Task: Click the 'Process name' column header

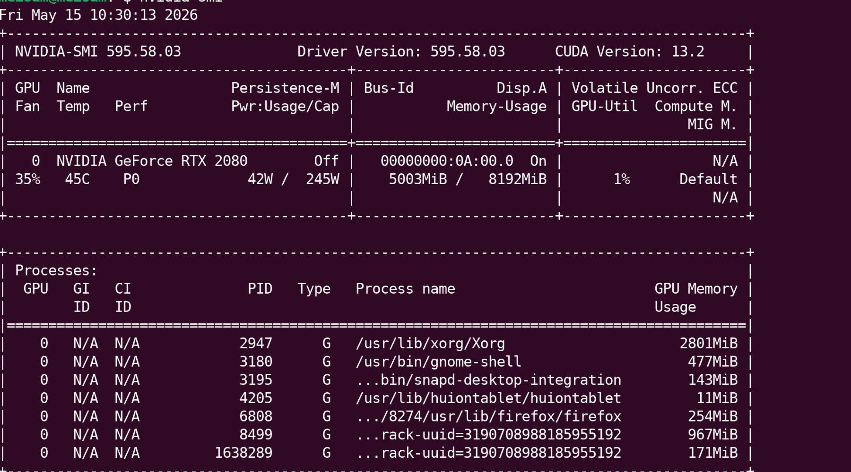Action: (406, 289)
